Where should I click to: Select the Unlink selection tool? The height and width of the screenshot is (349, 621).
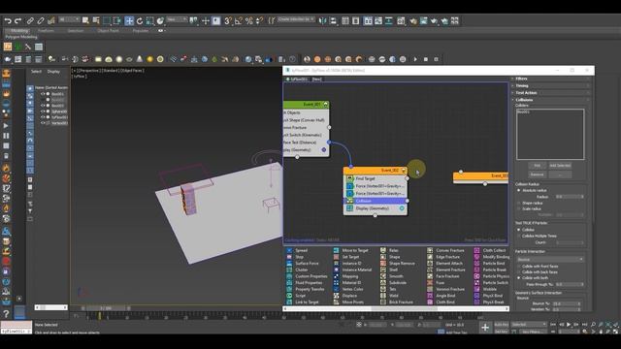point(41,20)
